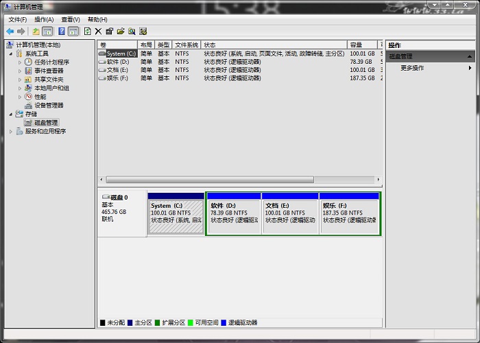Click the Back arrow toolbar icon
The width and height of the screenshot is (480, 343).
(10, 32)
